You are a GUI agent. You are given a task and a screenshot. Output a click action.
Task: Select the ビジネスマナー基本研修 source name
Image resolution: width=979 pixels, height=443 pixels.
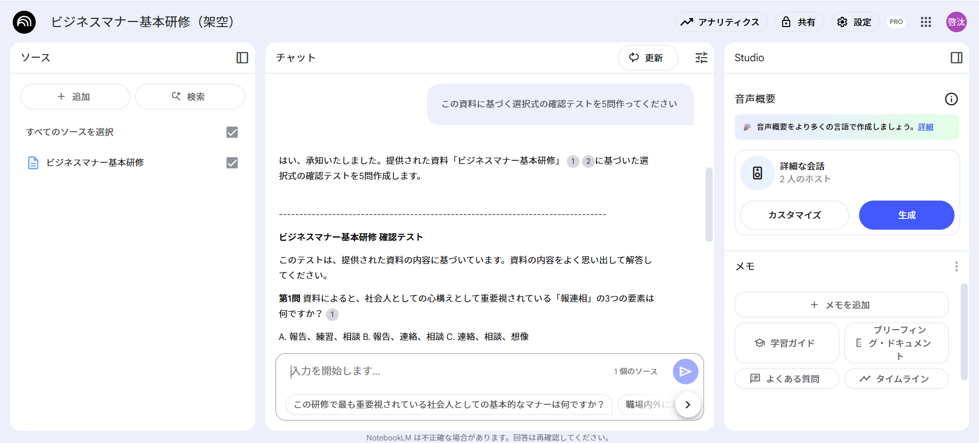tap(95, 162)
